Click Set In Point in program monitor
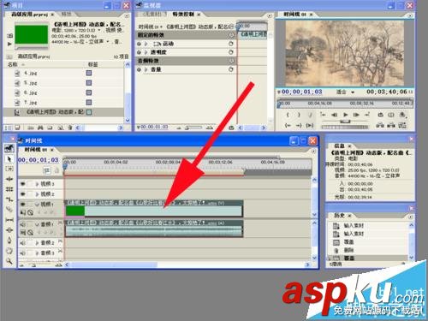 coord(288,115)
